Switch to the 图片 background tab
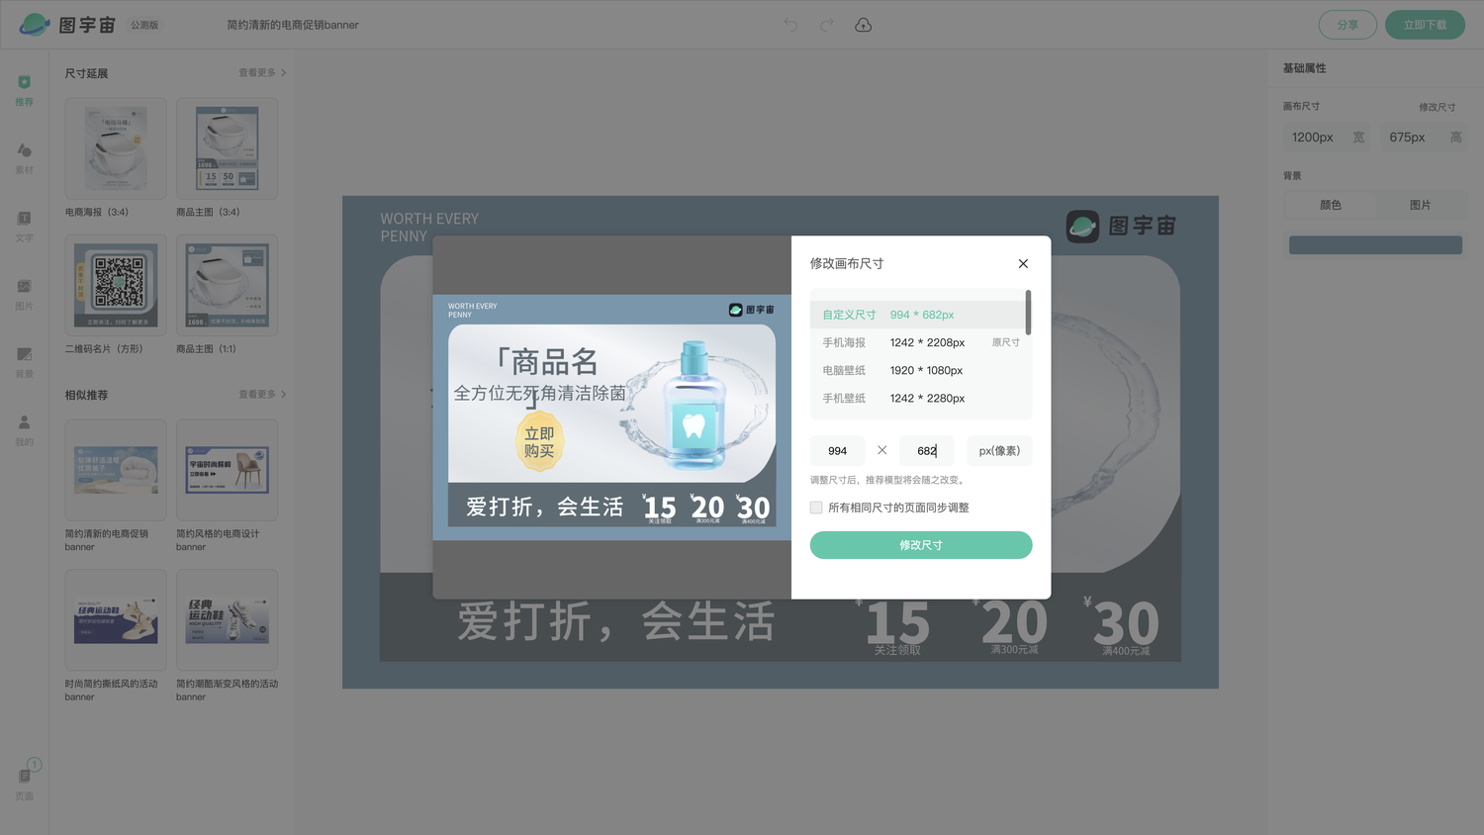 pos(1420,205)
